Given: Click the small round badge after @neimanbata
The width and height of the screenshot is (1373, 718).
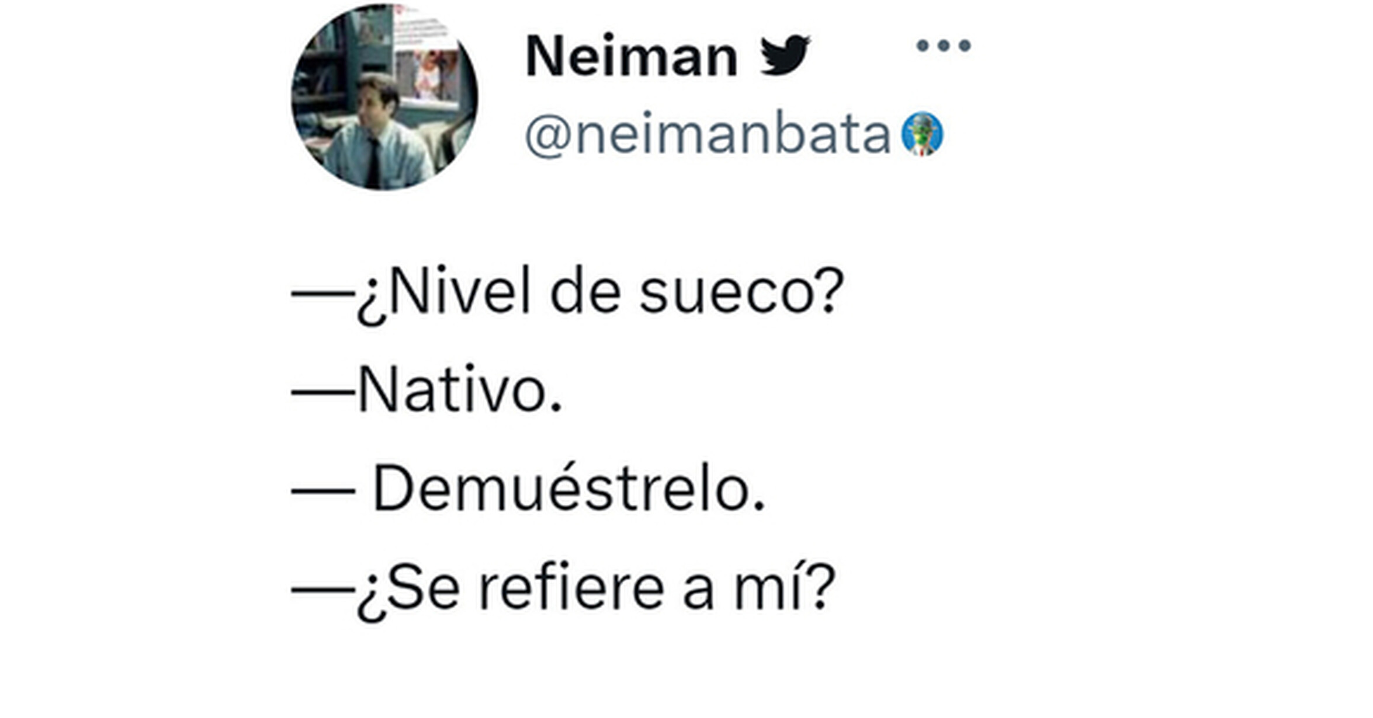Looking at the screenshot, I should click(922, 134).
